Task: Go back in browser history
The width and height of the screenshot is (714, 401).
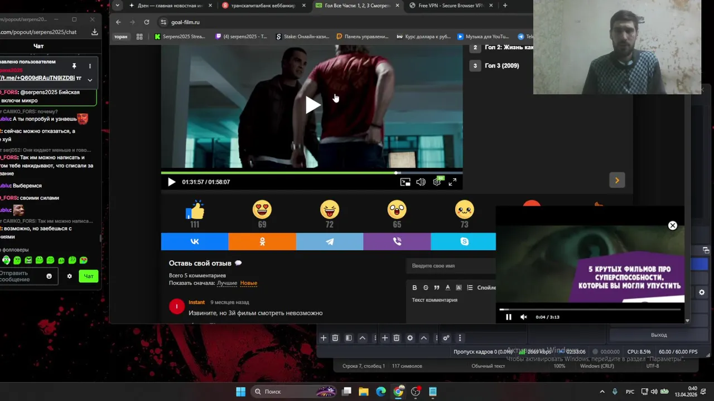Action: click(x=118, y=22)
